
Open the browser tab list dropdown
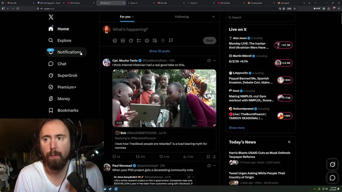[315, 3]
